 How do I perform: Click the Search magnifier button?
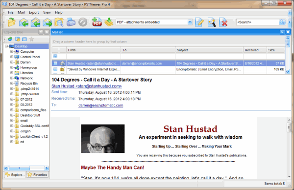pos(282,22)
